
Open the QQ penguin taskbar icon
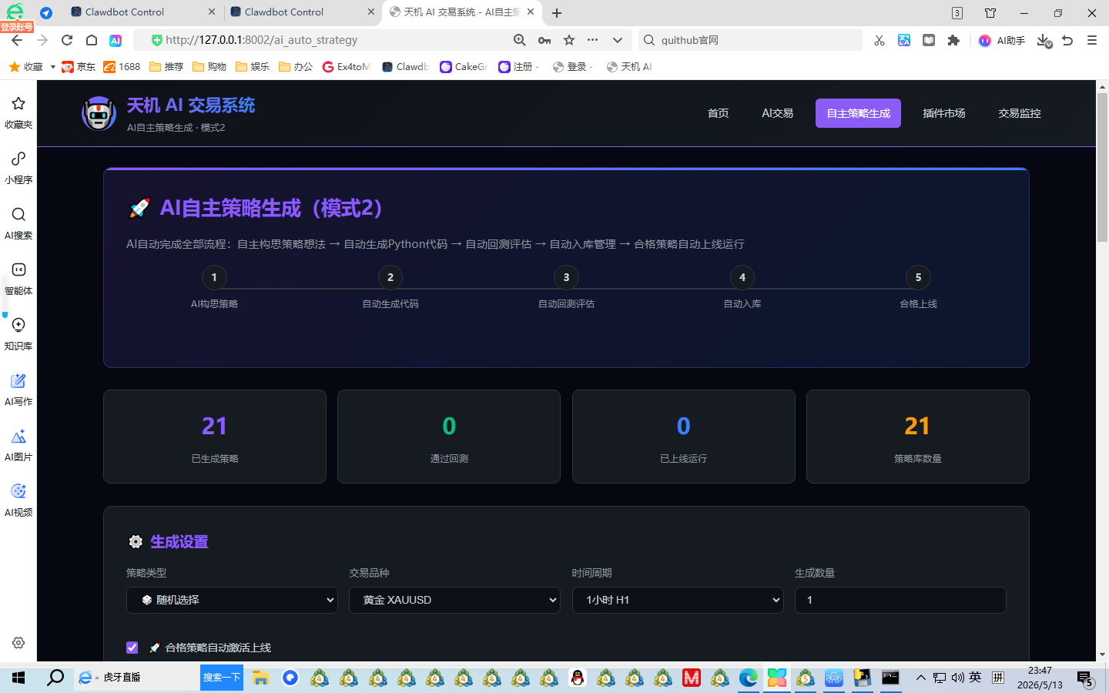click(578, 678)
